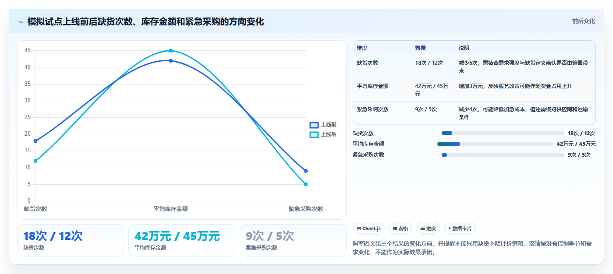This screenshot has height=274, width=613.
Task: Click table cell 9次 / 5次
Action: pos(433,113)
